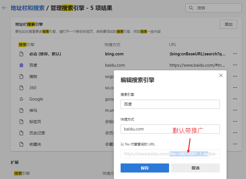Click the page icon beside 360
This screenshot has height=179, width=246.
pos(21,88)
